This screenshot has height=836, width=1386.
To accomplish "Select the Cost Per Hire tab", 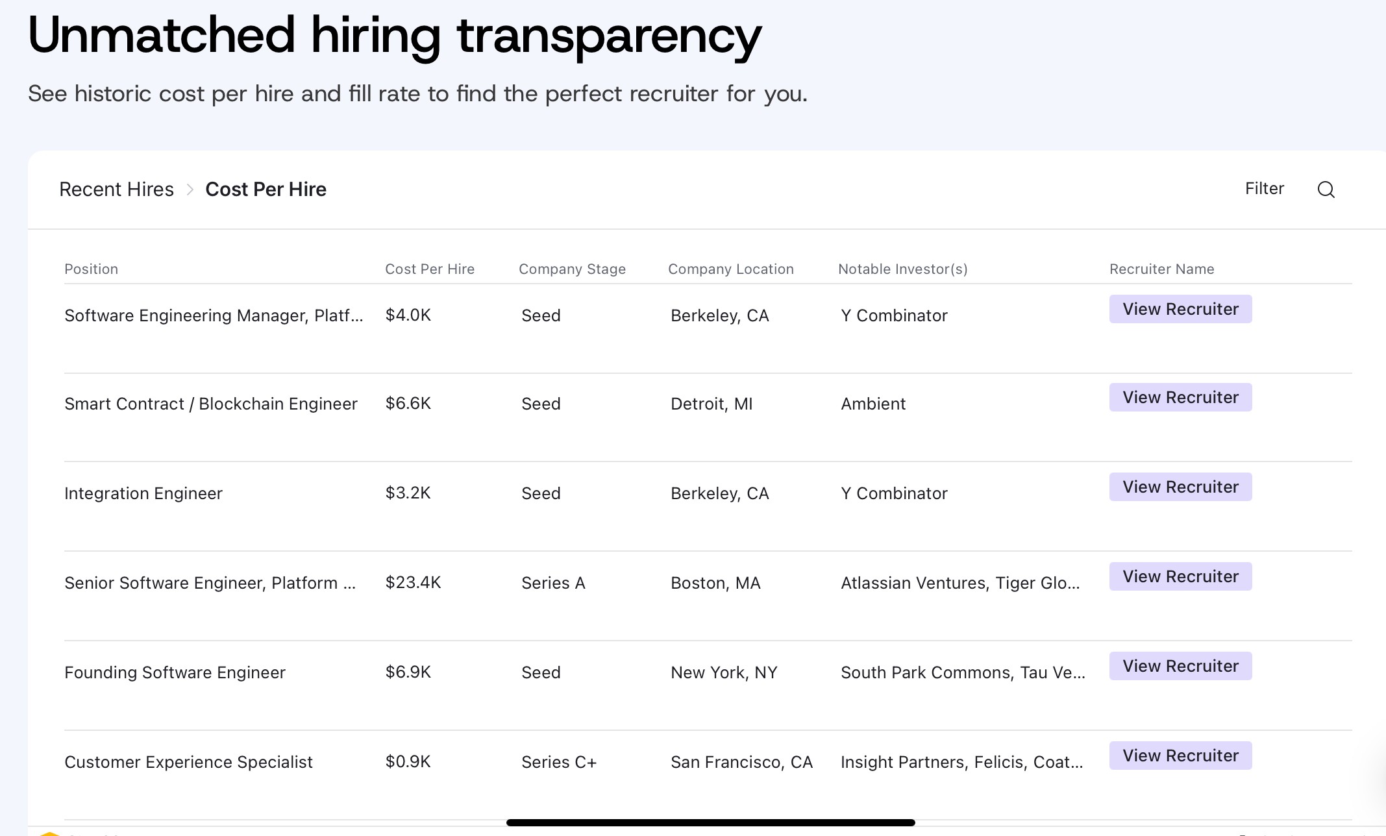I will [x=266, y=190].
